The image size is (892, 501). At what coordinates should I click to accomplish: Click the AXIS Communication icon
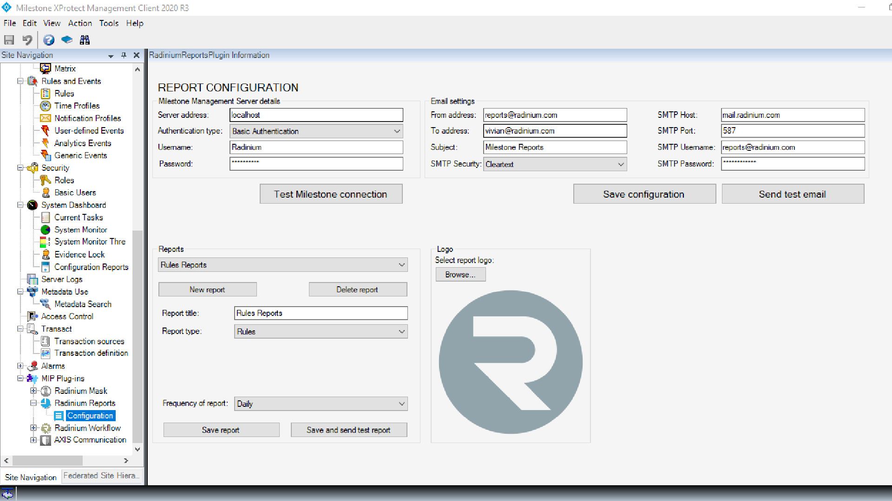tap(46, 440)
